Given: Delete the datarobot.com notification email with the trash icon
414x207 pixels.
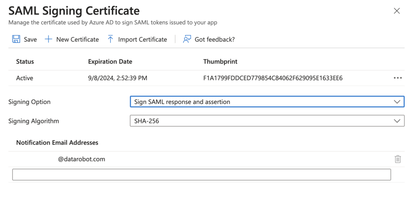Looking at the screenshot, I should 397,159.
